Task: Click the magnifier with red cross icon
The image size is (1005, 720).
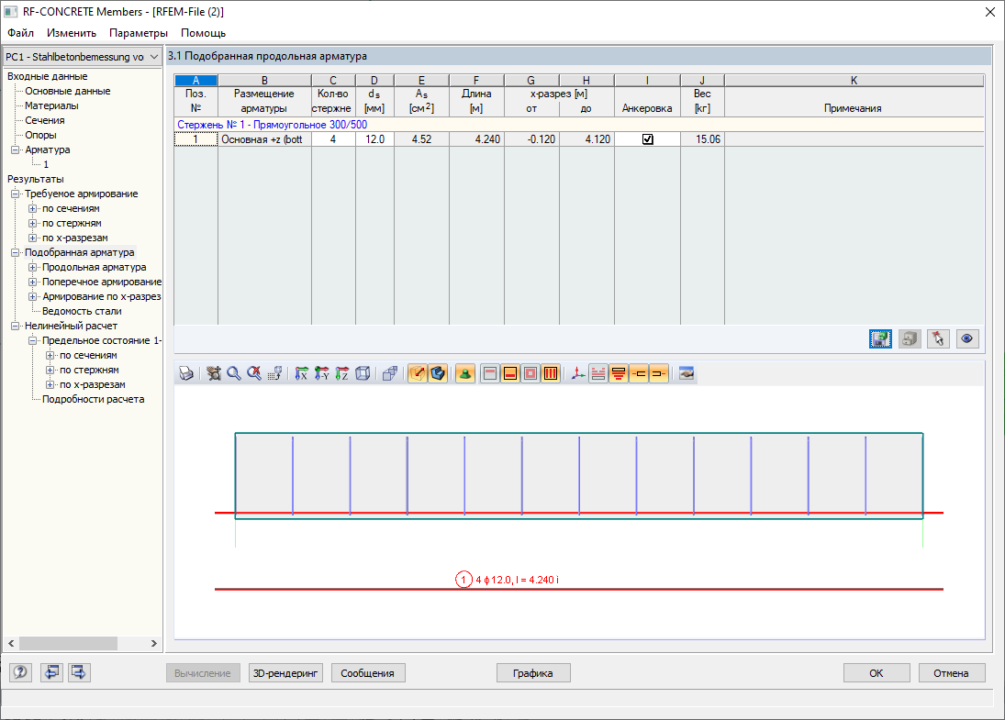Action: (254, 373)
